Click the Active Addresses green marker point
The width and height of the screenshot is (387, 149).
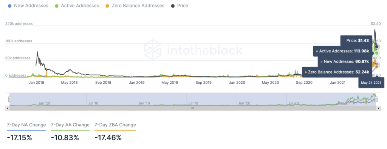(x=377, y=53)
